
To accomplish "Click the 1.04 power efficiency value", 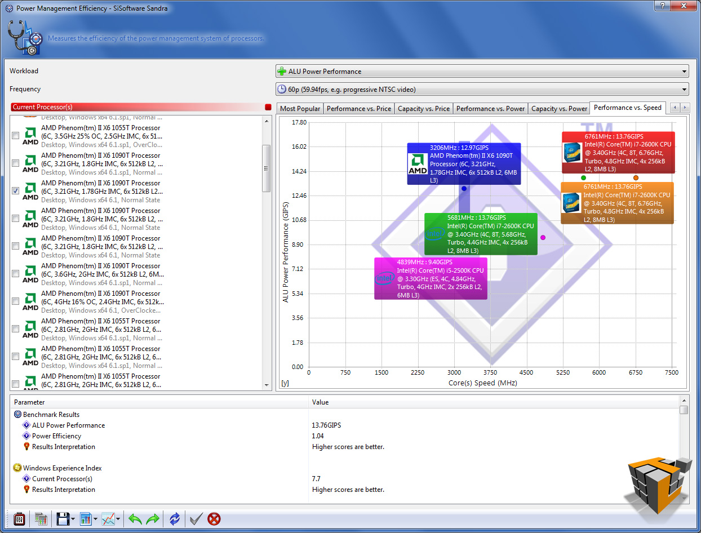I will point(318,436).
